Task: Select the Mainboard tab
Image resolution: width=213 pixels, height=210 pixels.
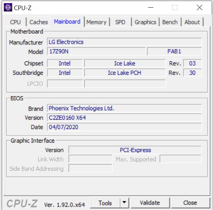Action: point(67,22)
